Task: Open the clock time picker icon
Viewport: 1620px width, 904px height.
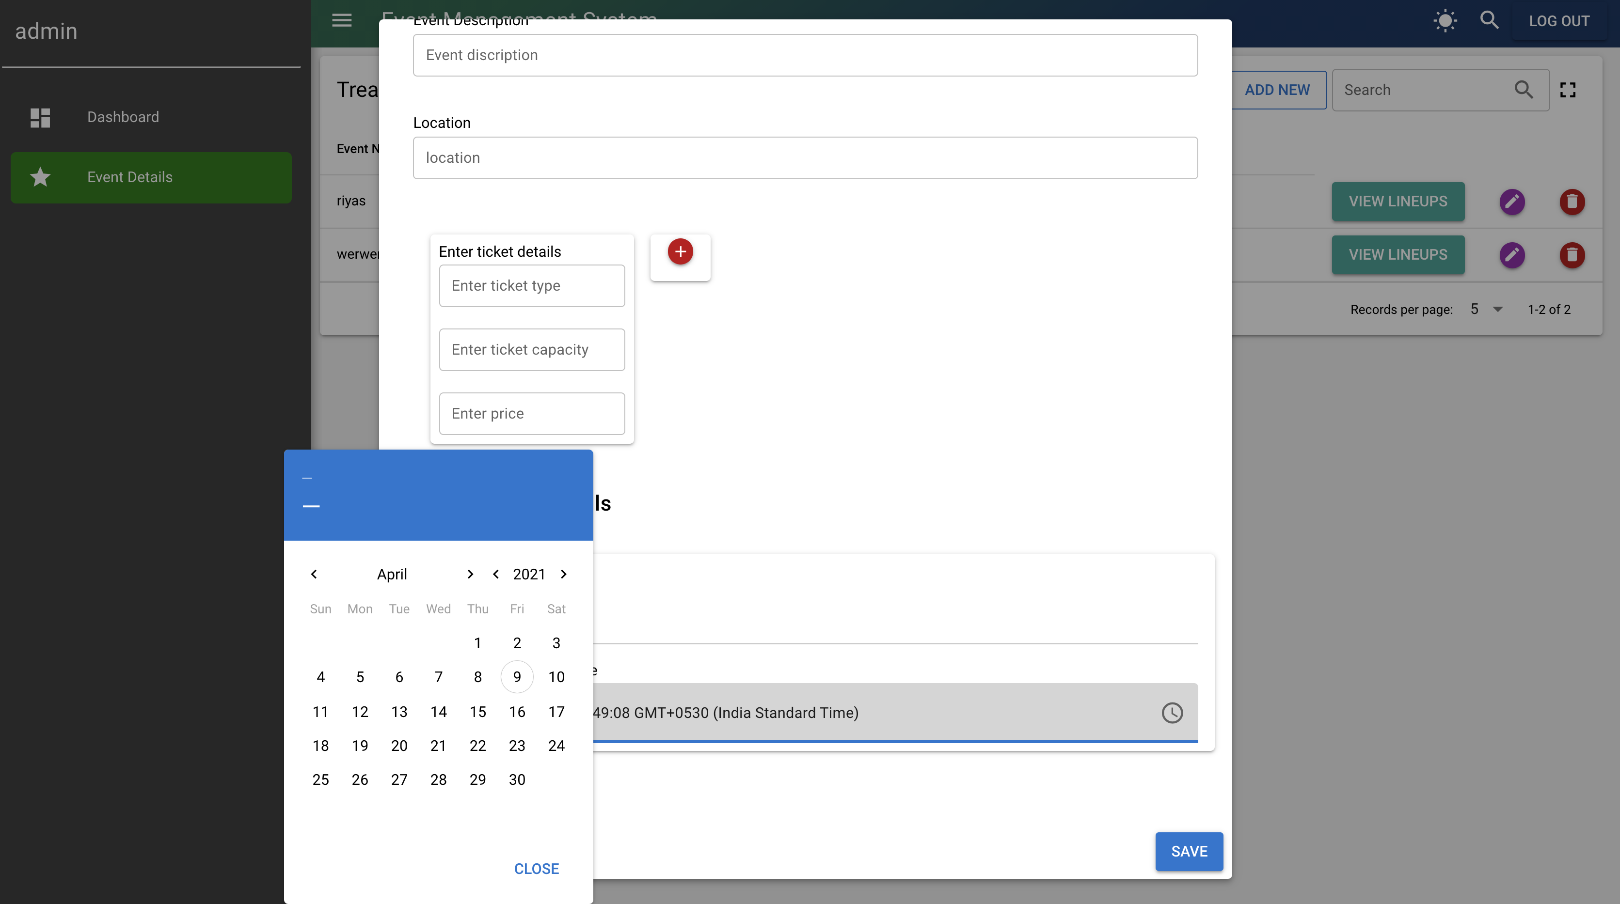Action: 1172,713
